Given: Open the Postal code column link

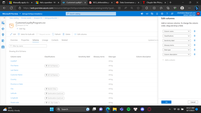Looking at the screenshot, I should pos(15,102).
